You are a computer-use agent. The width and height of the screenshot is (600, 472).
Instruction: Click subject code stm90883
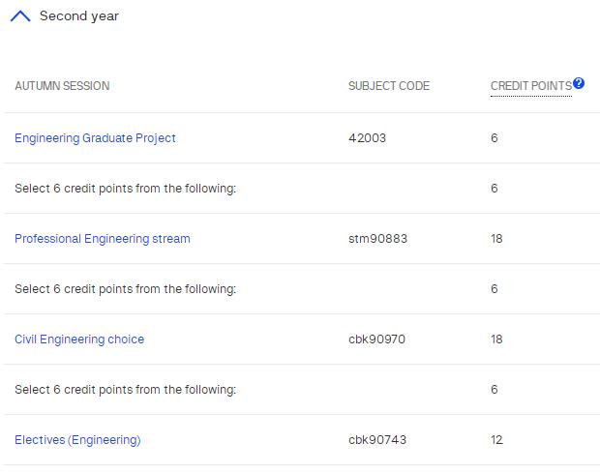point(377,239)
